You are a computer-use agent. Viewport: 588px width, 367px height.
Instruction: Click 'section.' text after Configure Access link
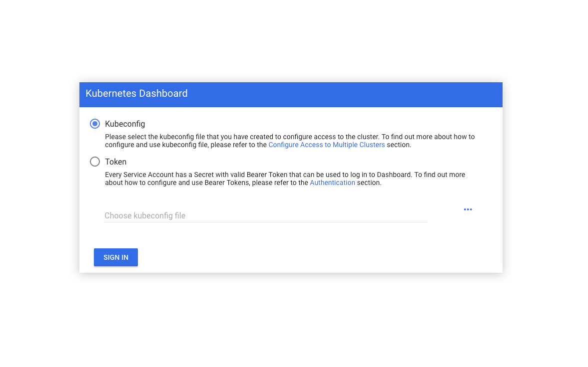pyautogui.click(x=399, y=145)
